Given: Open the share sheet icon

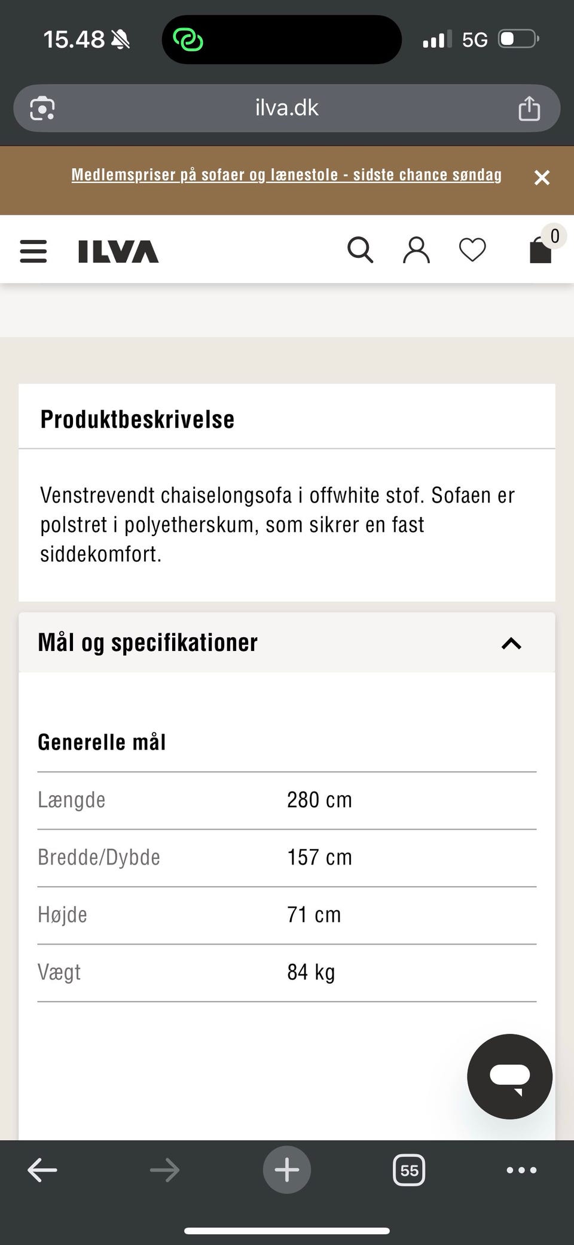Looking at the screenshot, I should tap(529, 108).
